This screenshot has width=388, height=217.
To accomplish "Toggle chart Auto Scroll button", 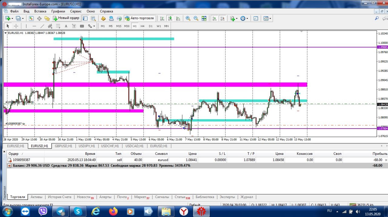I will point(214,18).
